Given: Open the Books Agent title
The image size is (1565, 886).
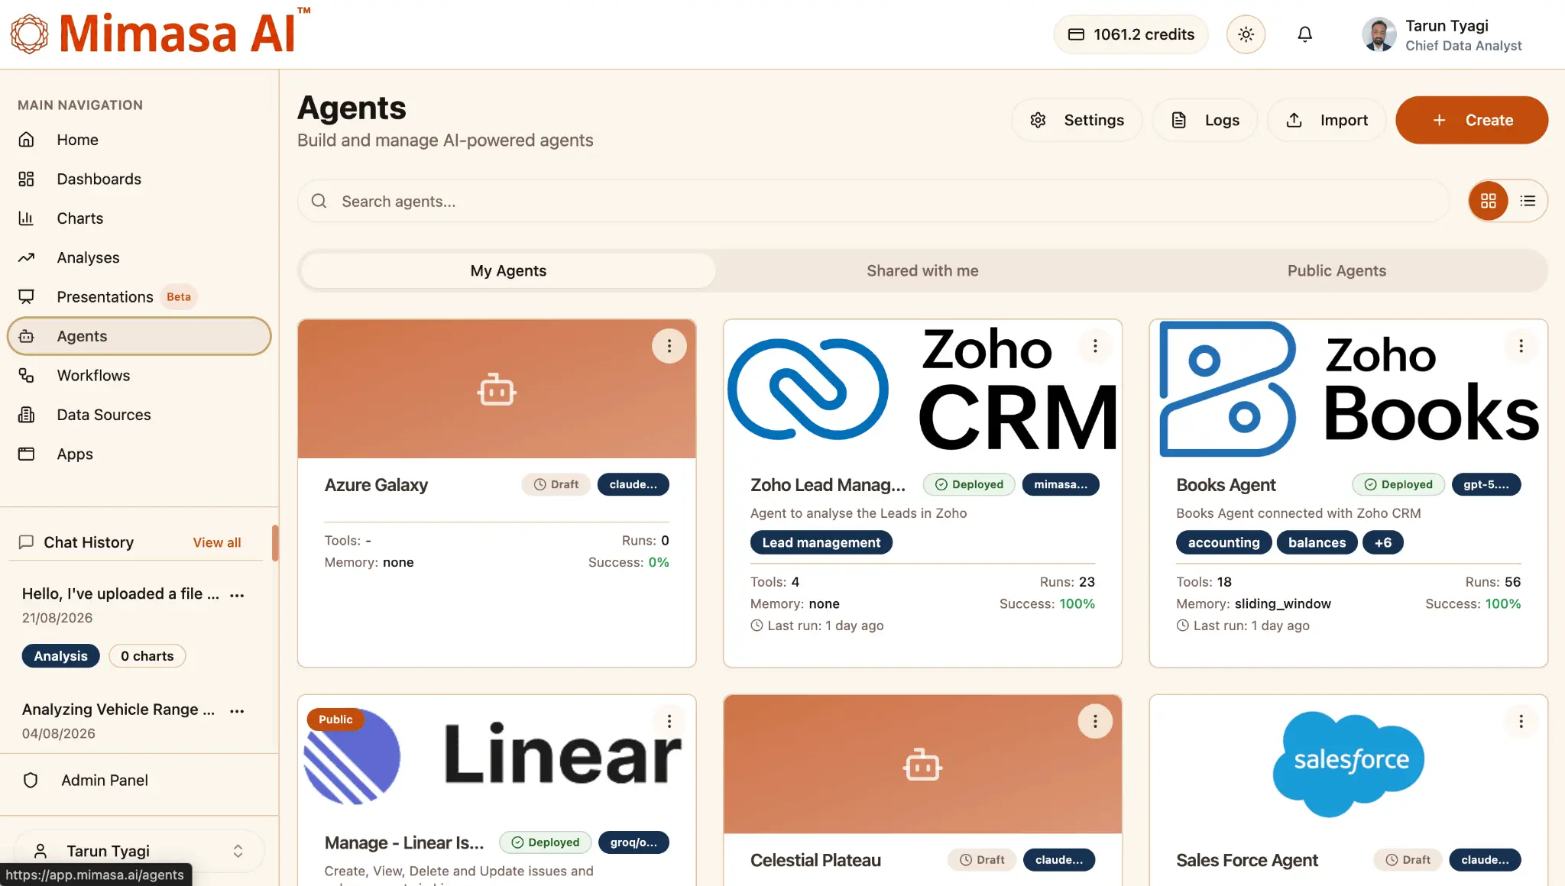Looking at the screenshot, I should point(1226,485).
